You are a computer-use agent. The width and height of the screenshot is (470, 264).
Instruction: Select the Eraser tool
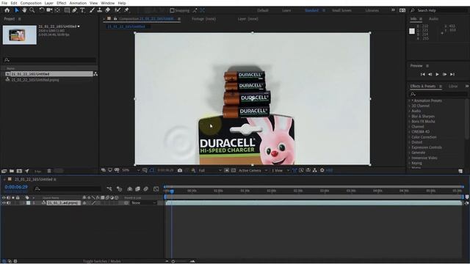tap(108, 10)
